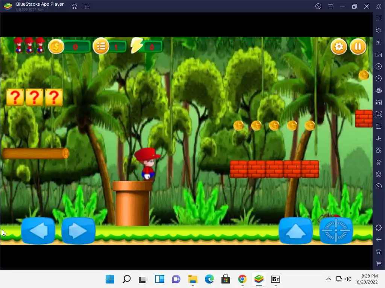Move character right with blue arrow
This screenshot has height=288, width=385.
point(78,231)
